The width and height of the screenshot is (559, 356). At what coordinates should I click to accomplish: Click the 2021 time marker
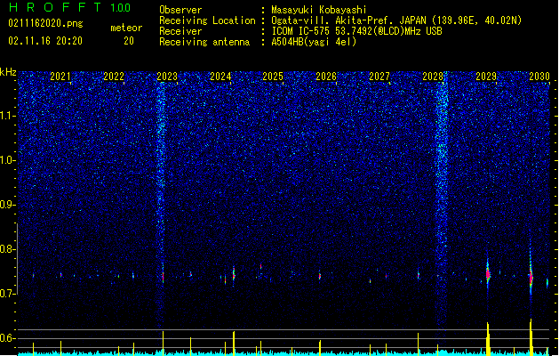(60, 77)
